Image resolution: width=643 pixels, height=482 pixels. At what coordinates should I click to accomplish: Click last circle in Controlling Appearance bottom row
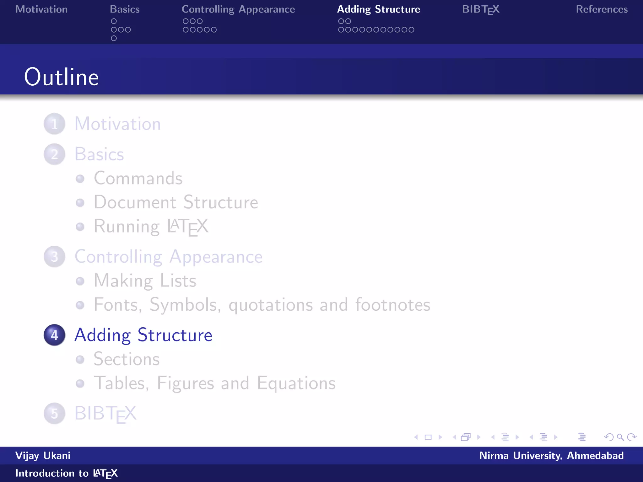coord(214,30)
